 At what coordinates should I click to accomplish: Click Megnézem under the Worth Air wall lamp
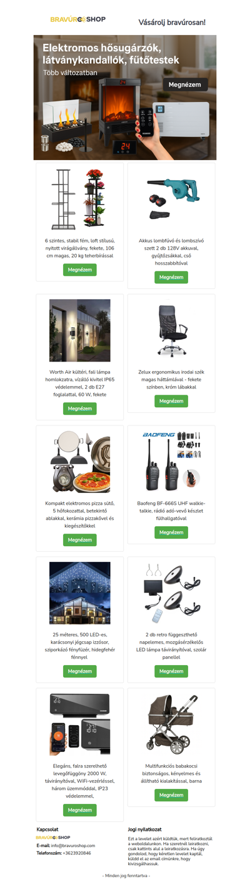79,409
